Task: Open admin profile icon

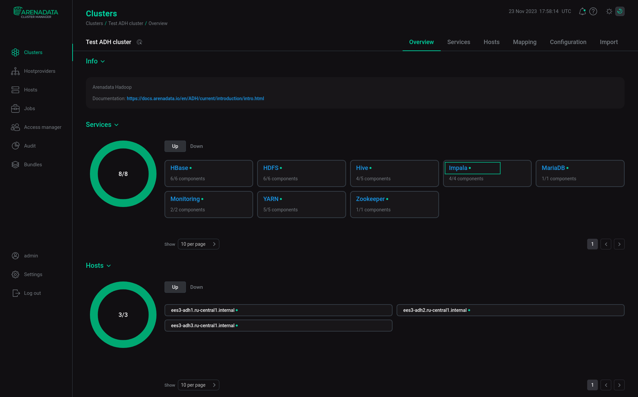Action: 15,256
